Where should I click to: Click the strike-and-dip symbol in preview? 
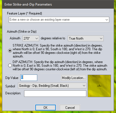[99, 85]
